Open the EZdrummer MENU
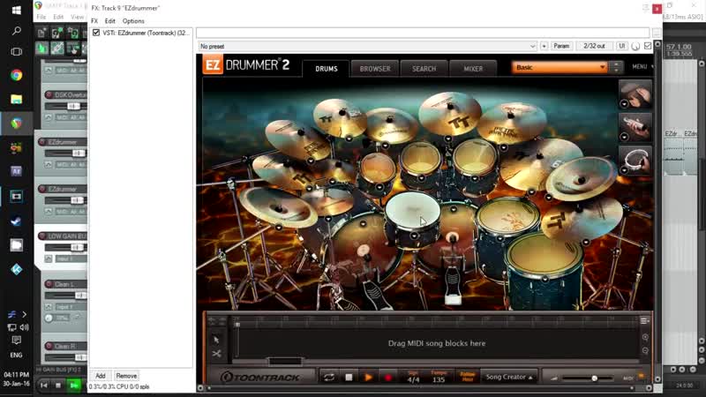The height and width of the screenshot is (397, 706). [x=642, y=67]
